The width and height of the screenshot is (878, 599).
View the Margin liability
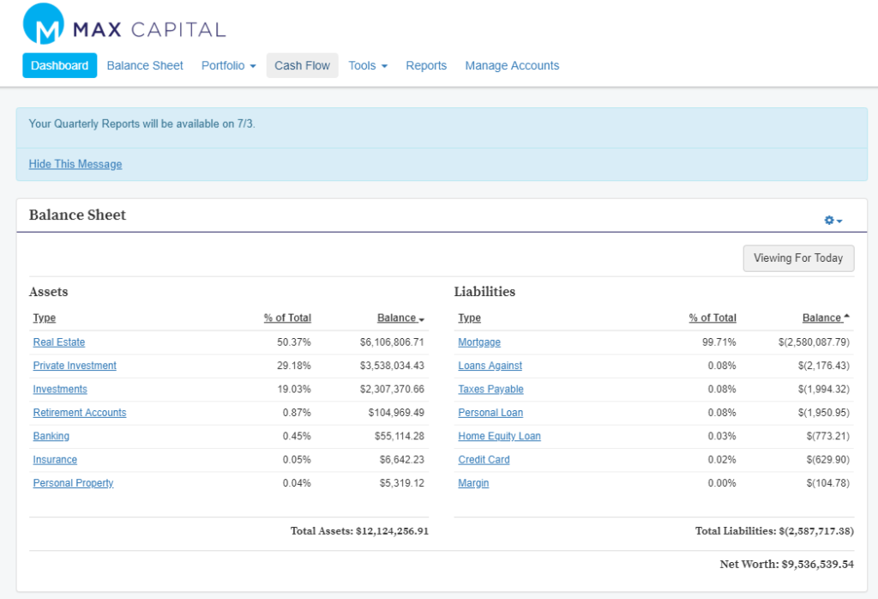point(472,482)
